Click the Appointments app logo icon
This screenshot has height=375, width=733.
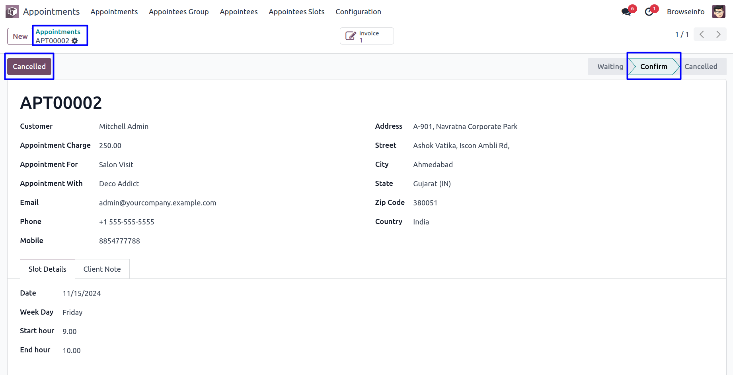pos(12,12)
